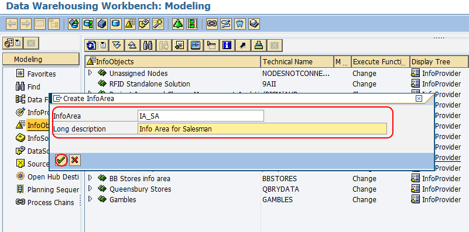
Task: Click the yellow triangle grid InfoObjects toolbar icon
Action: [130, 23]
